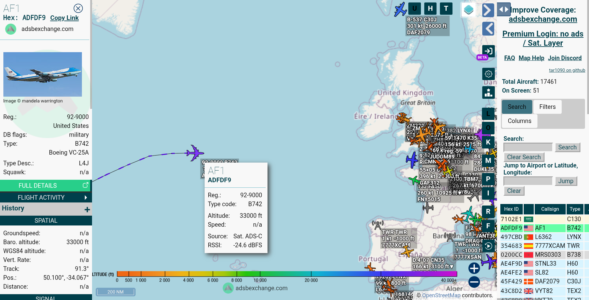589x300 pixels.
Task: Switch to the Columns tab
Action: pos(519,121)
